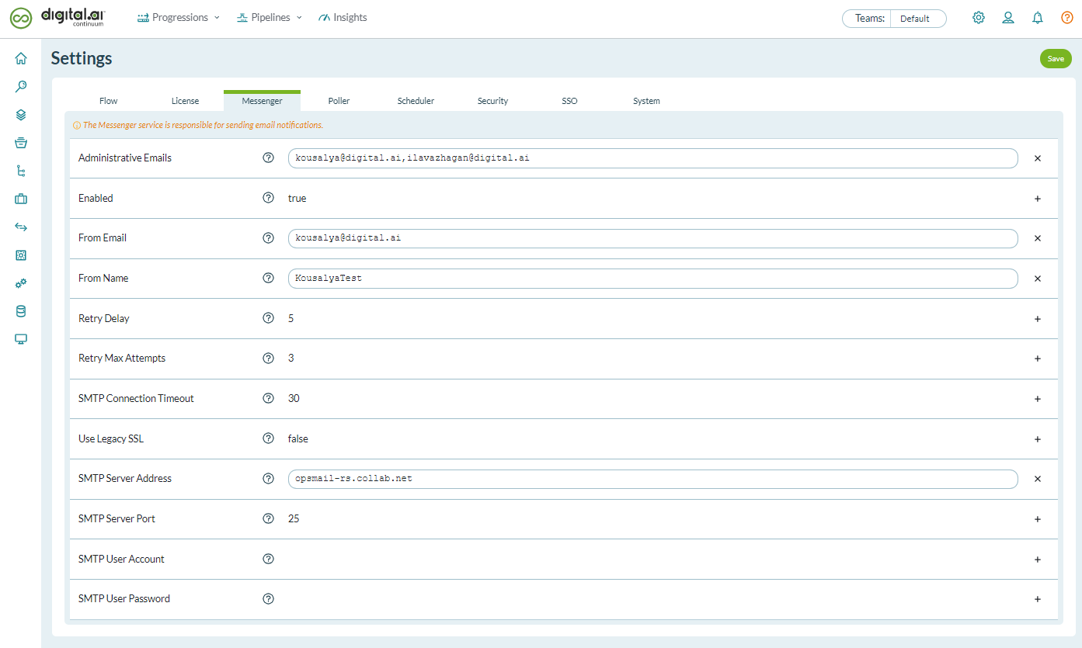Expand the Retry Delay setting with plus

click(x=1038, y=319)
